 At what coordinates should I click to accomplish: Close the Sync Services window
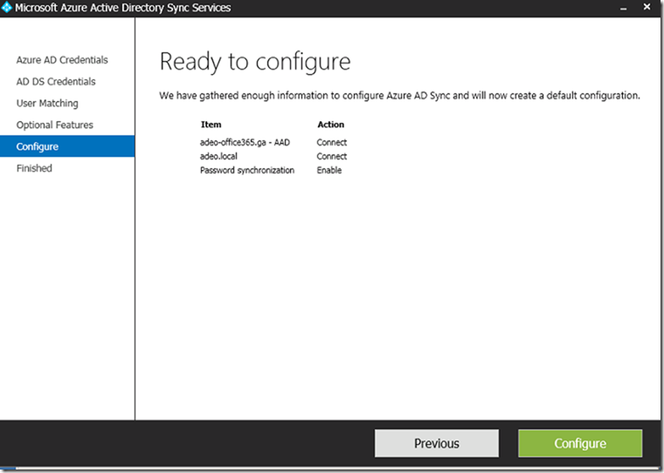pyautogui.click(x=647, y=7)
